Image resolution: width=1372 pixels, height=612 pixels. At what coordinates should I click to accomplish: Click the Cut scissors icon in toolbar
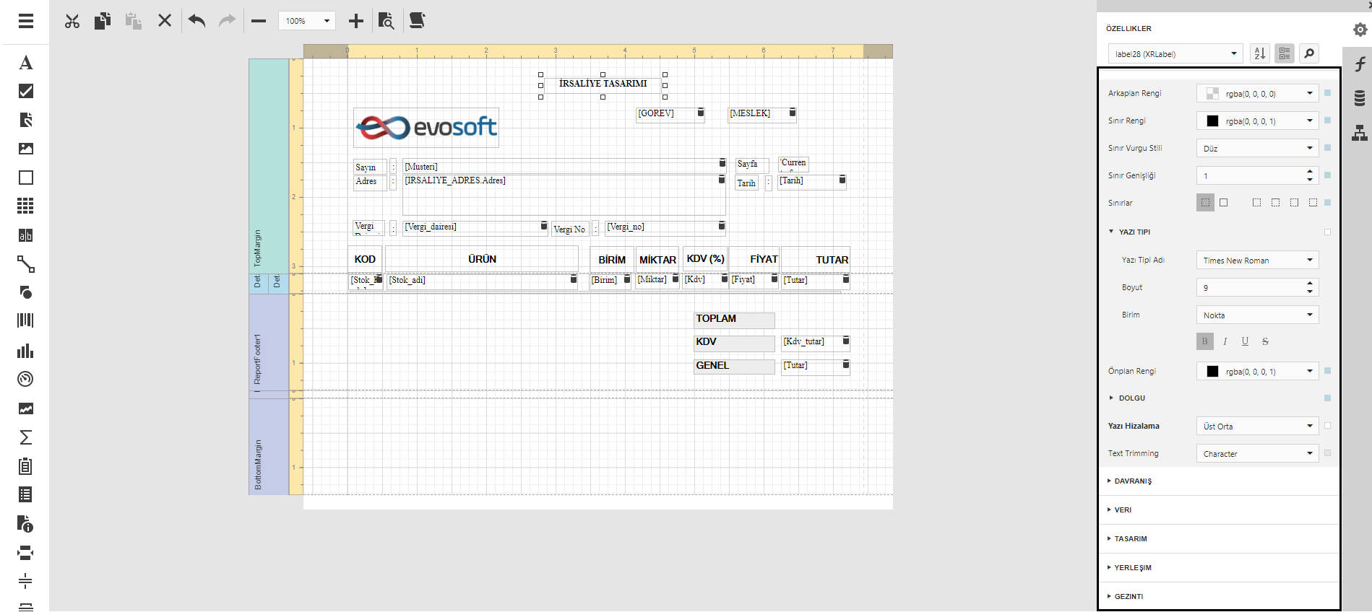coord(72,21)
